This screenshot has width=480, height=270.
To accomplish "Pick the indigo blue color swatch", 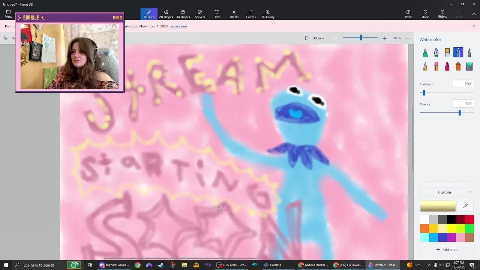I will coord(442,237).
